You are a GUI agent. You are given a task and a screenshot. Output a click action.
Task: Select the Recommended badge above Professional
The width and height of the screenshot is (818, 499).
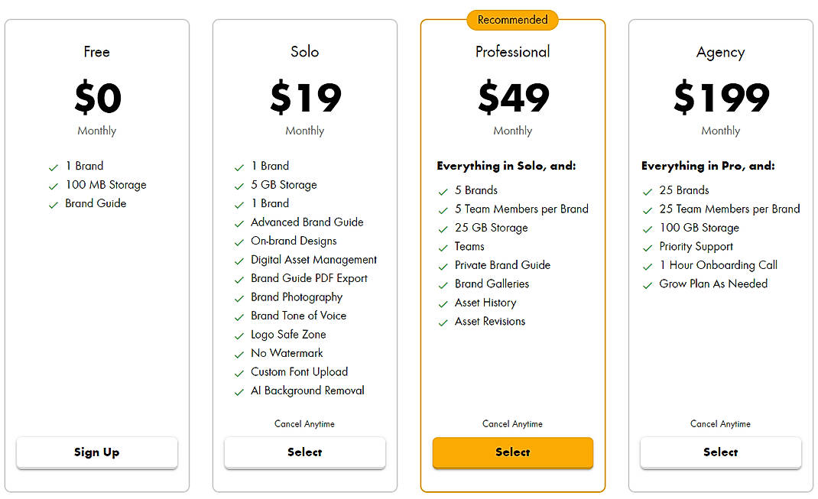(x=512, y=20)
